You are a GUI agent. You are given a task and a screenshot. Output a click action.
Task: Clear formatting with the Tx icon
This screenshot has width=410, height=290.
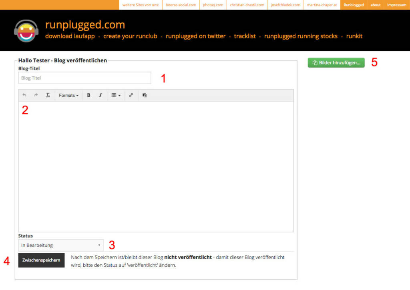48,95
